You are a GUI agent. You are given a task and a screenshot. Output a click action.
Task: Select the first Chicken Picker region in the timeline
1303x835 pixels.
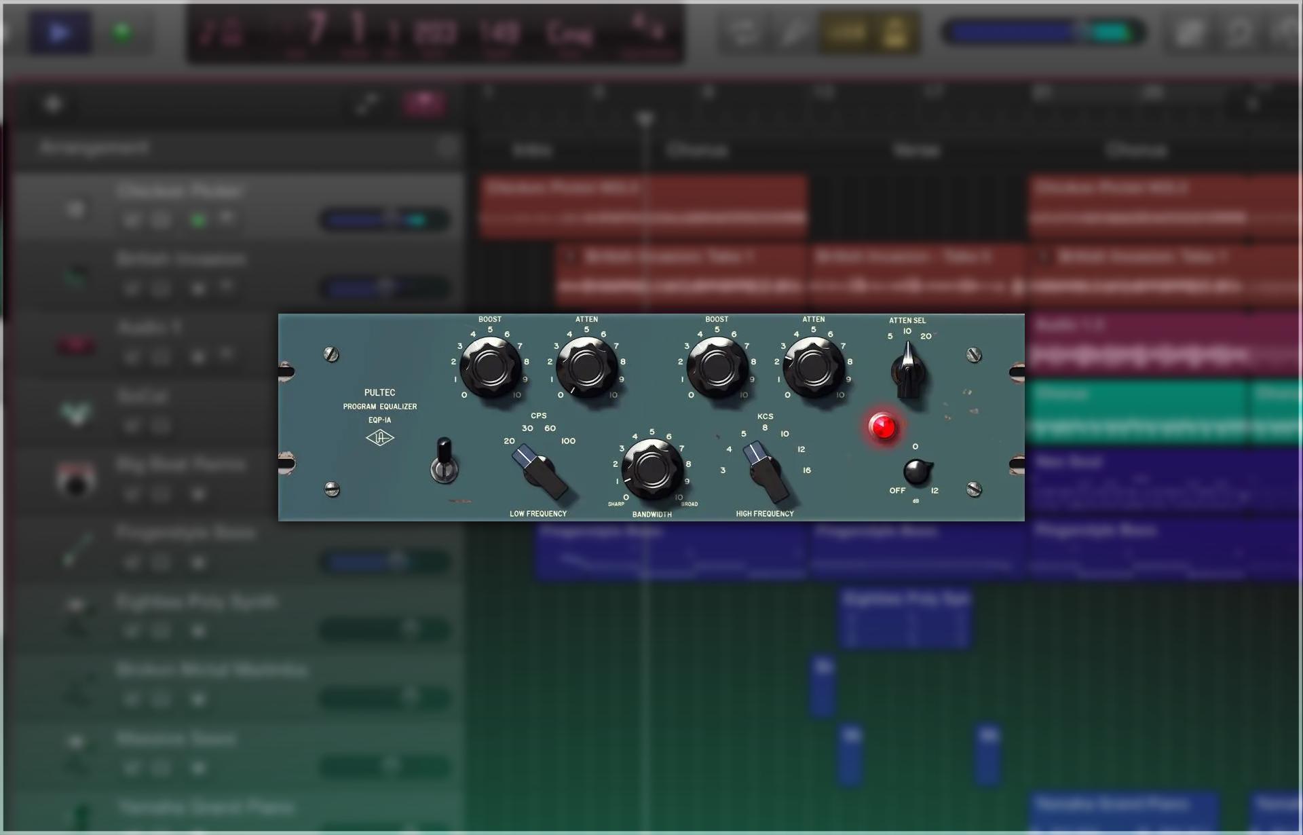643,206
